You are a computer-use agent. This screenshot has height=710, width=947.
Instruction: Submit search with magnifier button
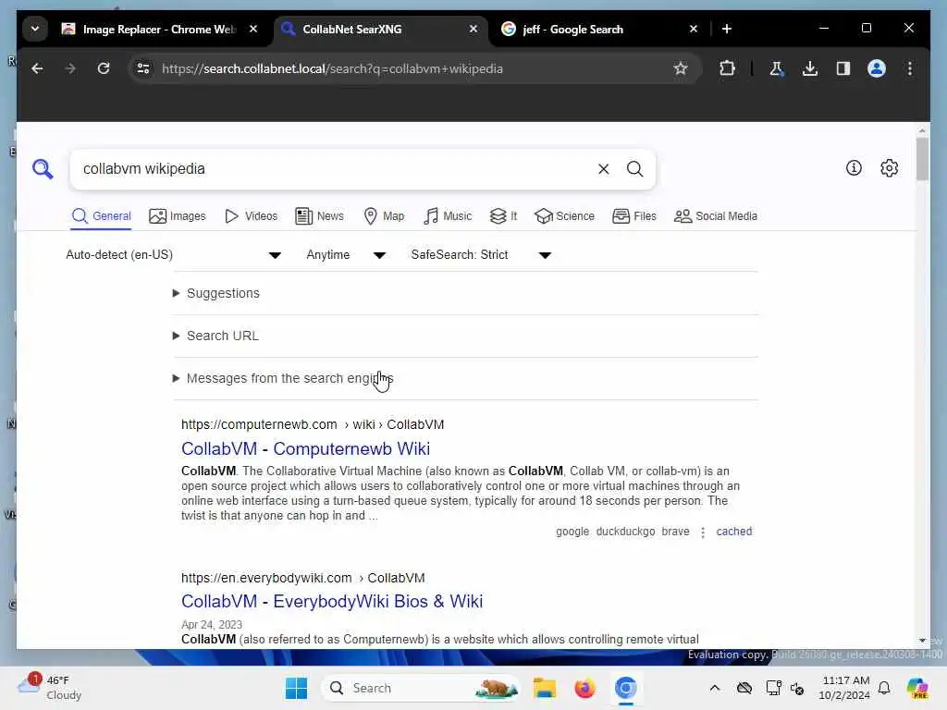coord(634,169)
